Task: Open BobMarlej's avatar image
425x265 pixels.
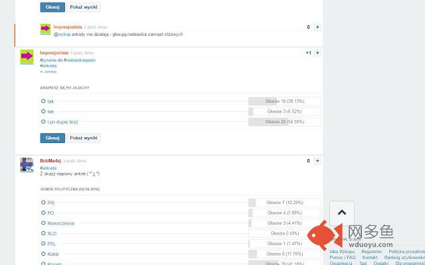Action: pos(27,164)
